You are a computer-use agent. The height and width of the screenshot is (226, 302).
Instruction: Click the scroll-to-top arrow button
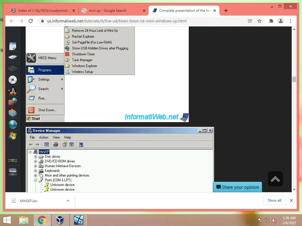coord(275,179)
